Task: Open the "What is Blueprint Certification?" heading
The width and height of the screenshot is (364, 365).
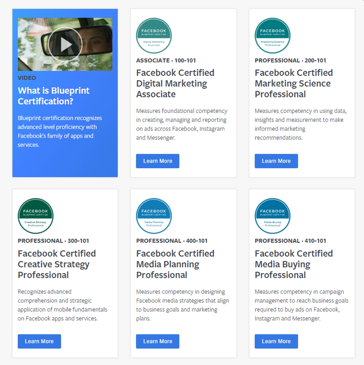Action: pos(54,96)
